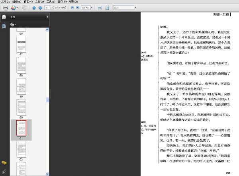
Task: Open the Attachments paperclip panel
Action: (4, 172)
